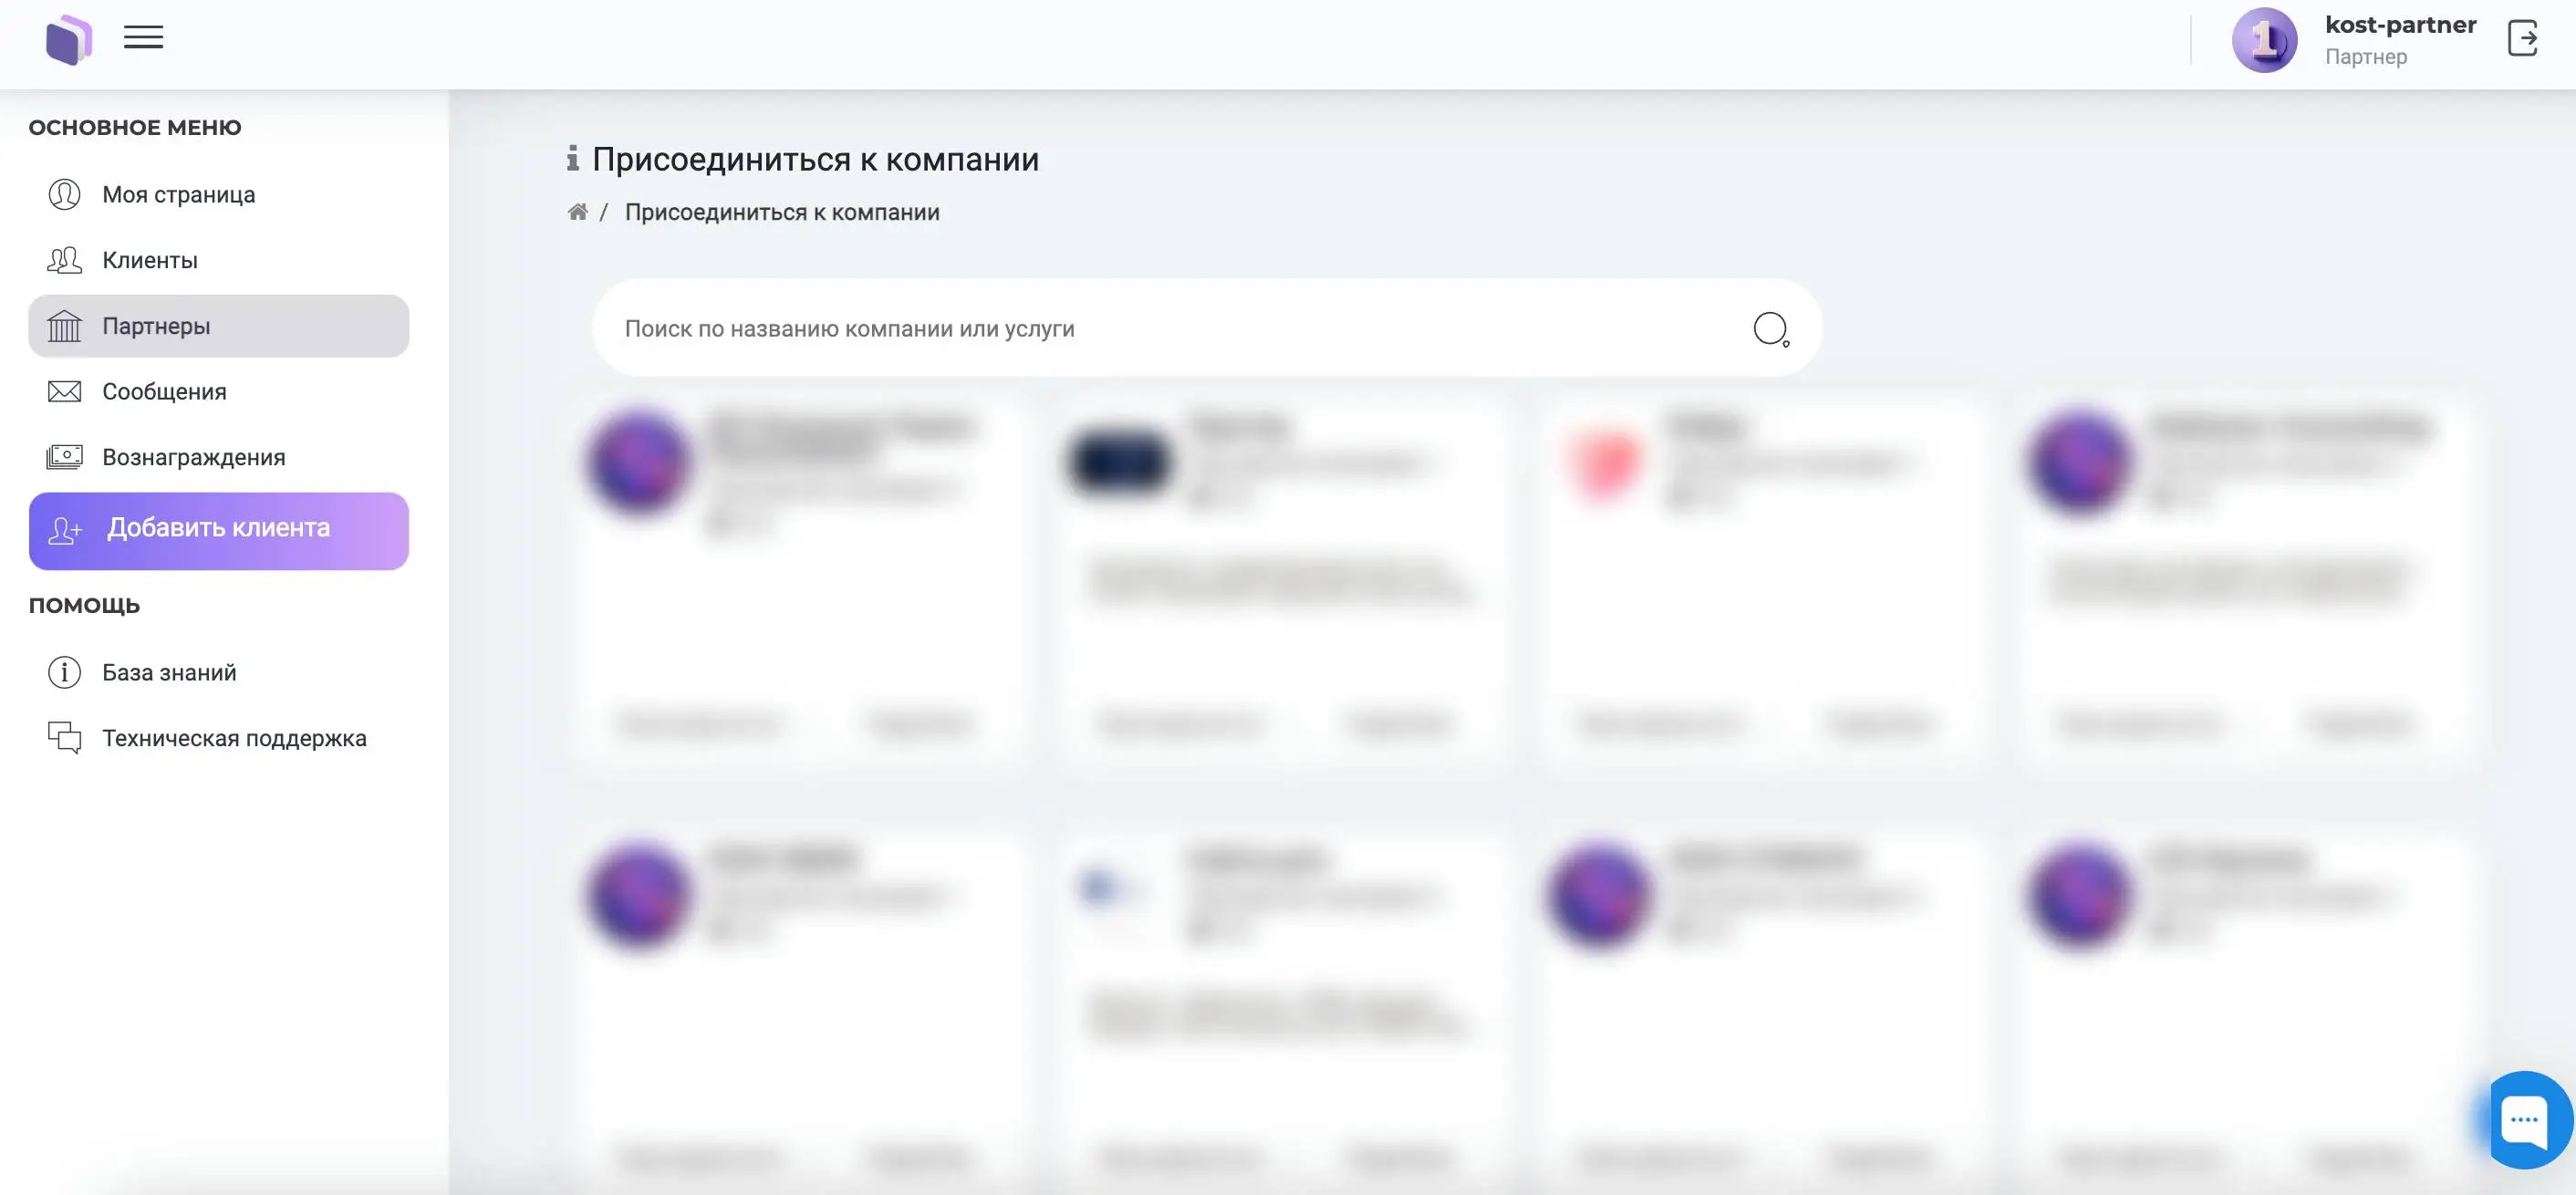This screenshot has height=1195, width=2576.
Task: Click the Добавить клиента button
Action: [x=218, y=530]
